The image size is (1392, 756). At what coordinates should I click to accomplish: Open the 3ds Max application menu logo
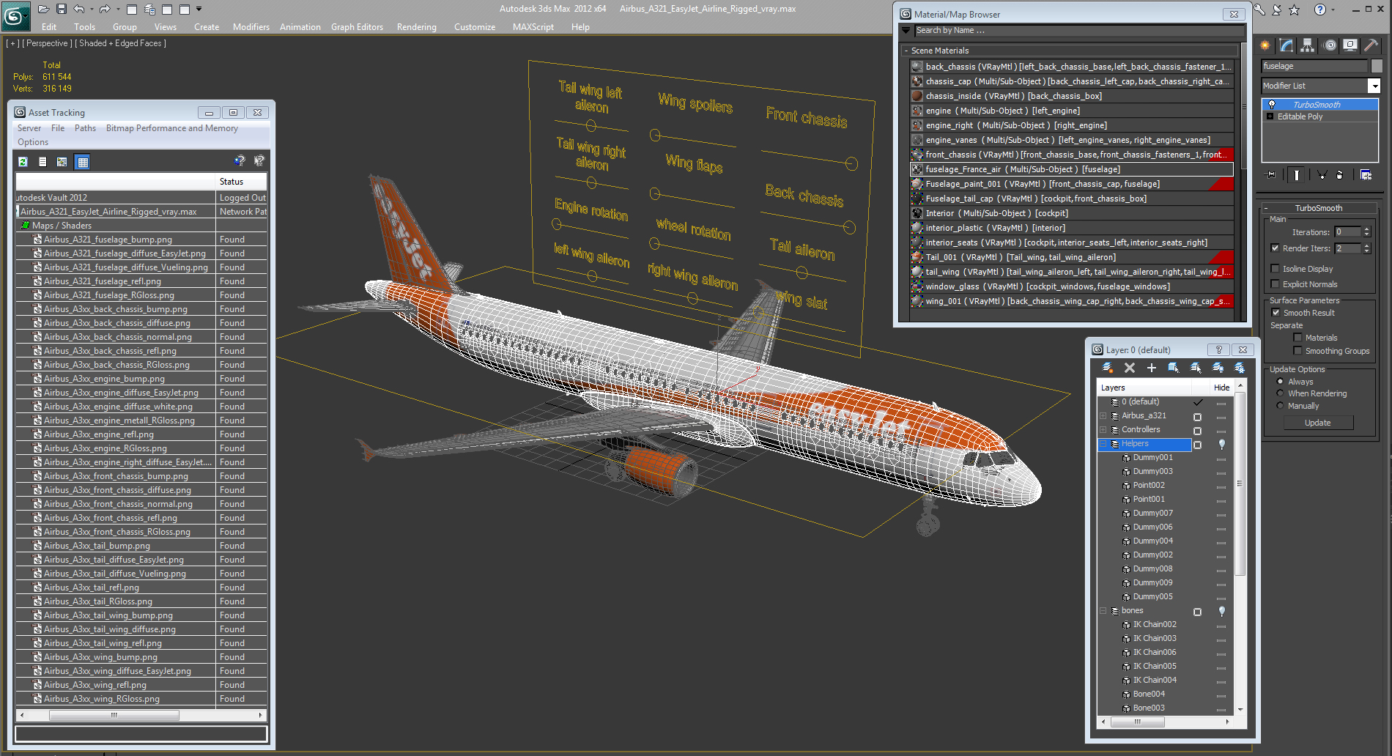pos(15,15)
